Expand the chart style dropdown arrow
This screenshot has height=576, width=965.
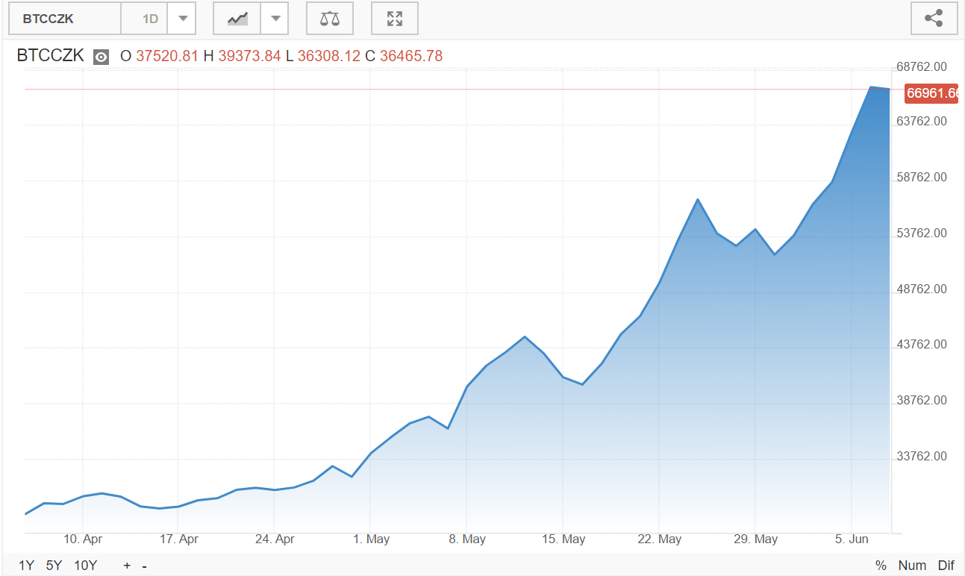click(274, 19)
